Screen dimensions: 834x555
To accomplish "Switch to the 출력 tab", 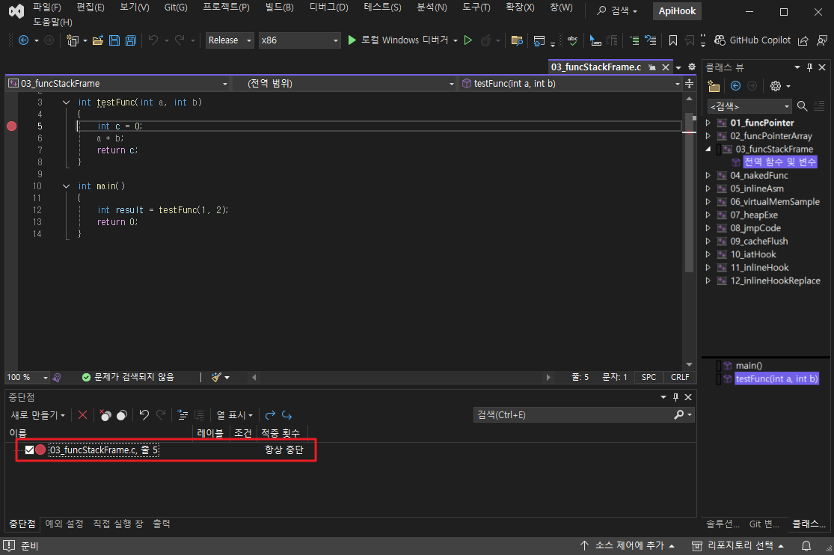I will (x=162, y=524).
